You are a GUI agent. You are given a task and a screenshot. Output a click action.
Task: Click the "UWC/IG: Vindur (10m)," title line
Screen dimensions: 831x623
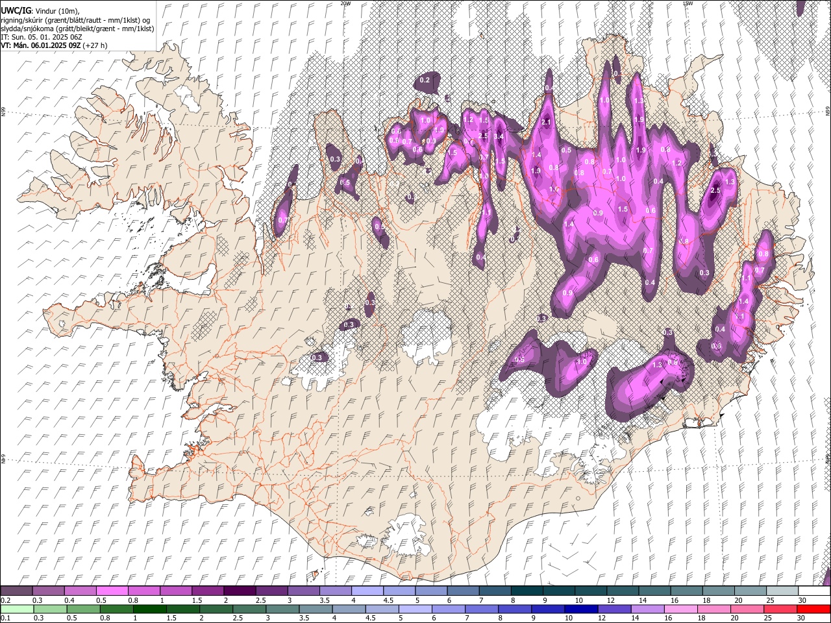coord(40,12)
